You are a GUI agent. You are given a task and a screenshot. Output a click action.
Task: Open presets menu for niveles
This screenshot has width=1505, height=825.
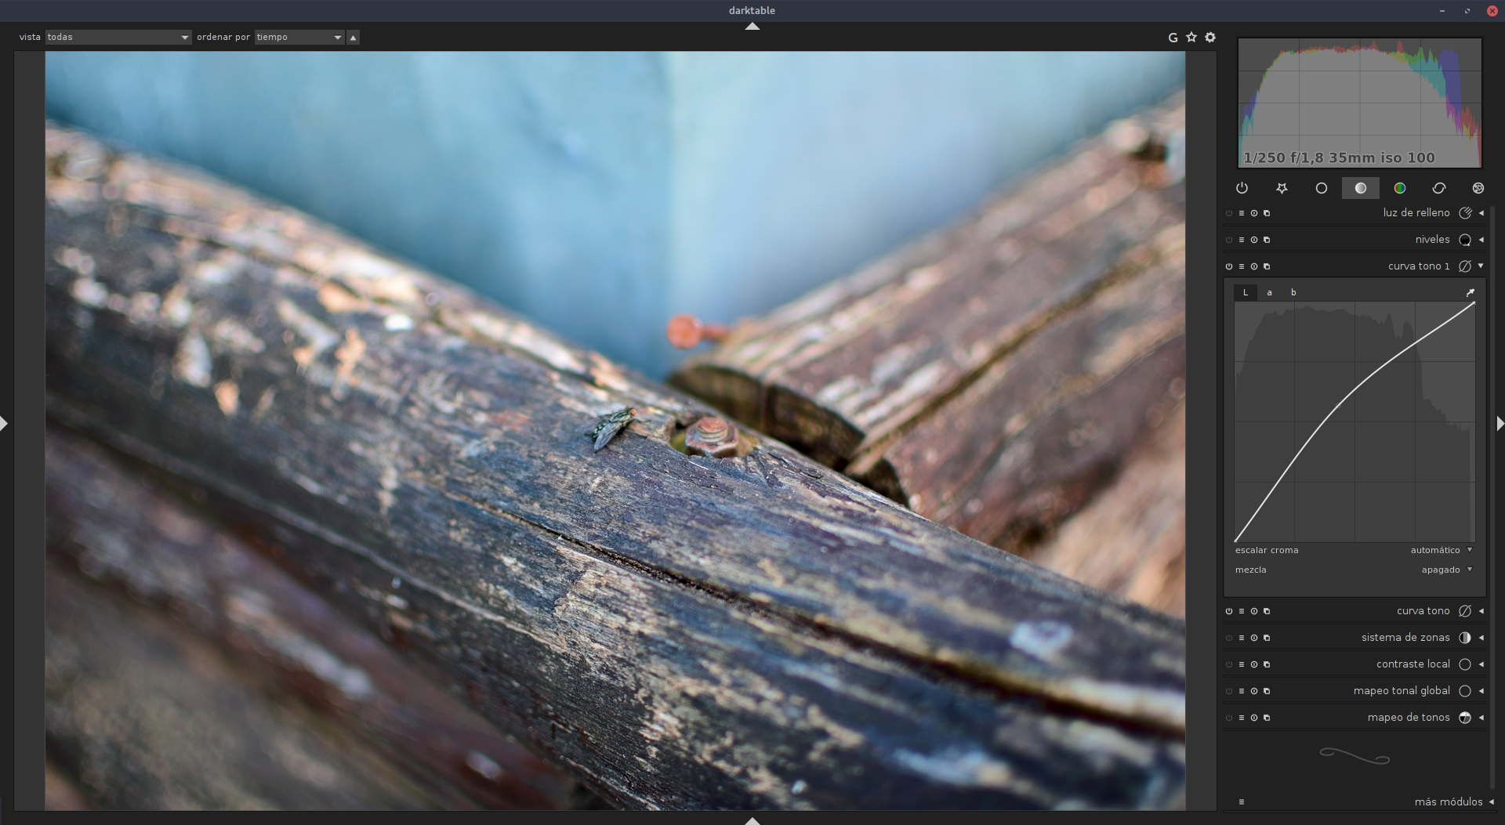(1242, 240)
